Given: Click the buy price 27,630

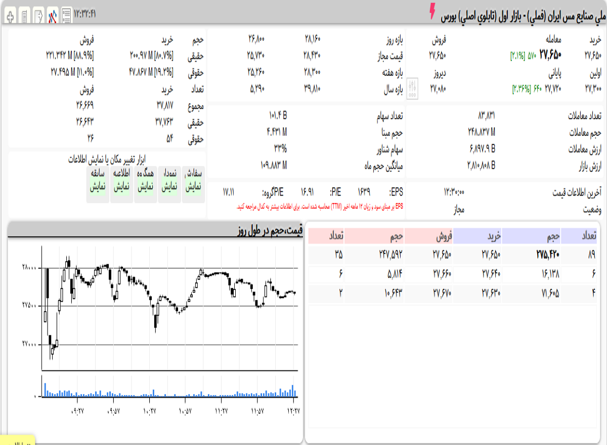Looking at the screenshot, I should (491, 293).
